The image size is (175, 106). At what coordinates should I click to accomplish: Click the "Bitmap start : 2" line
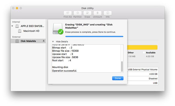(62, 48)
